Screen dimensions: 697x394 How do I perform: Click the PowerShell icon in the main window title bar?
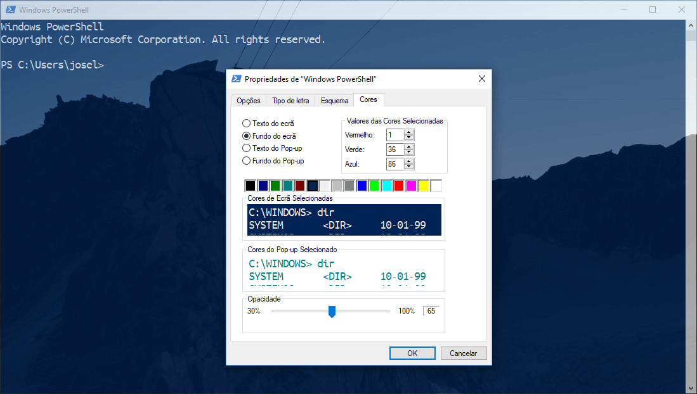[9, 10]
